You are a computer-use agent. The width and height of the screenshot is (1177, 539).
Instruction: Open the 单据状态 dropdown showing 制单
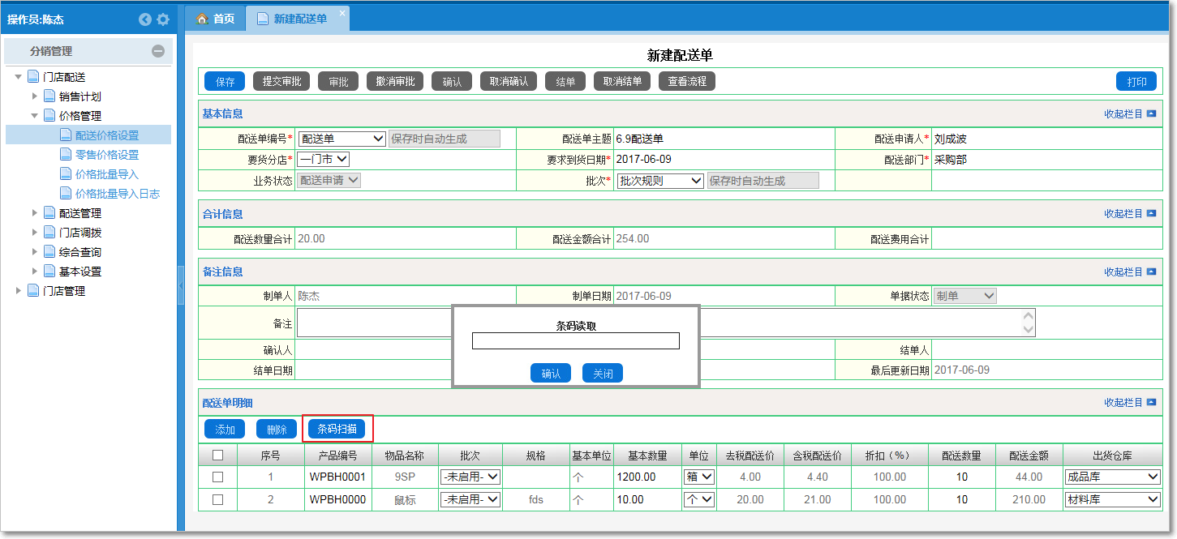pos(964,296)
